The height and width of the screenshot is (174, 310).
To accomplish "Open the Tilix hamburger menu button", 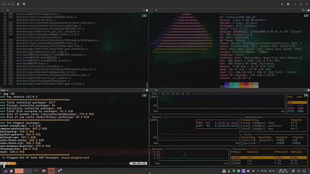I will [288, 4].
